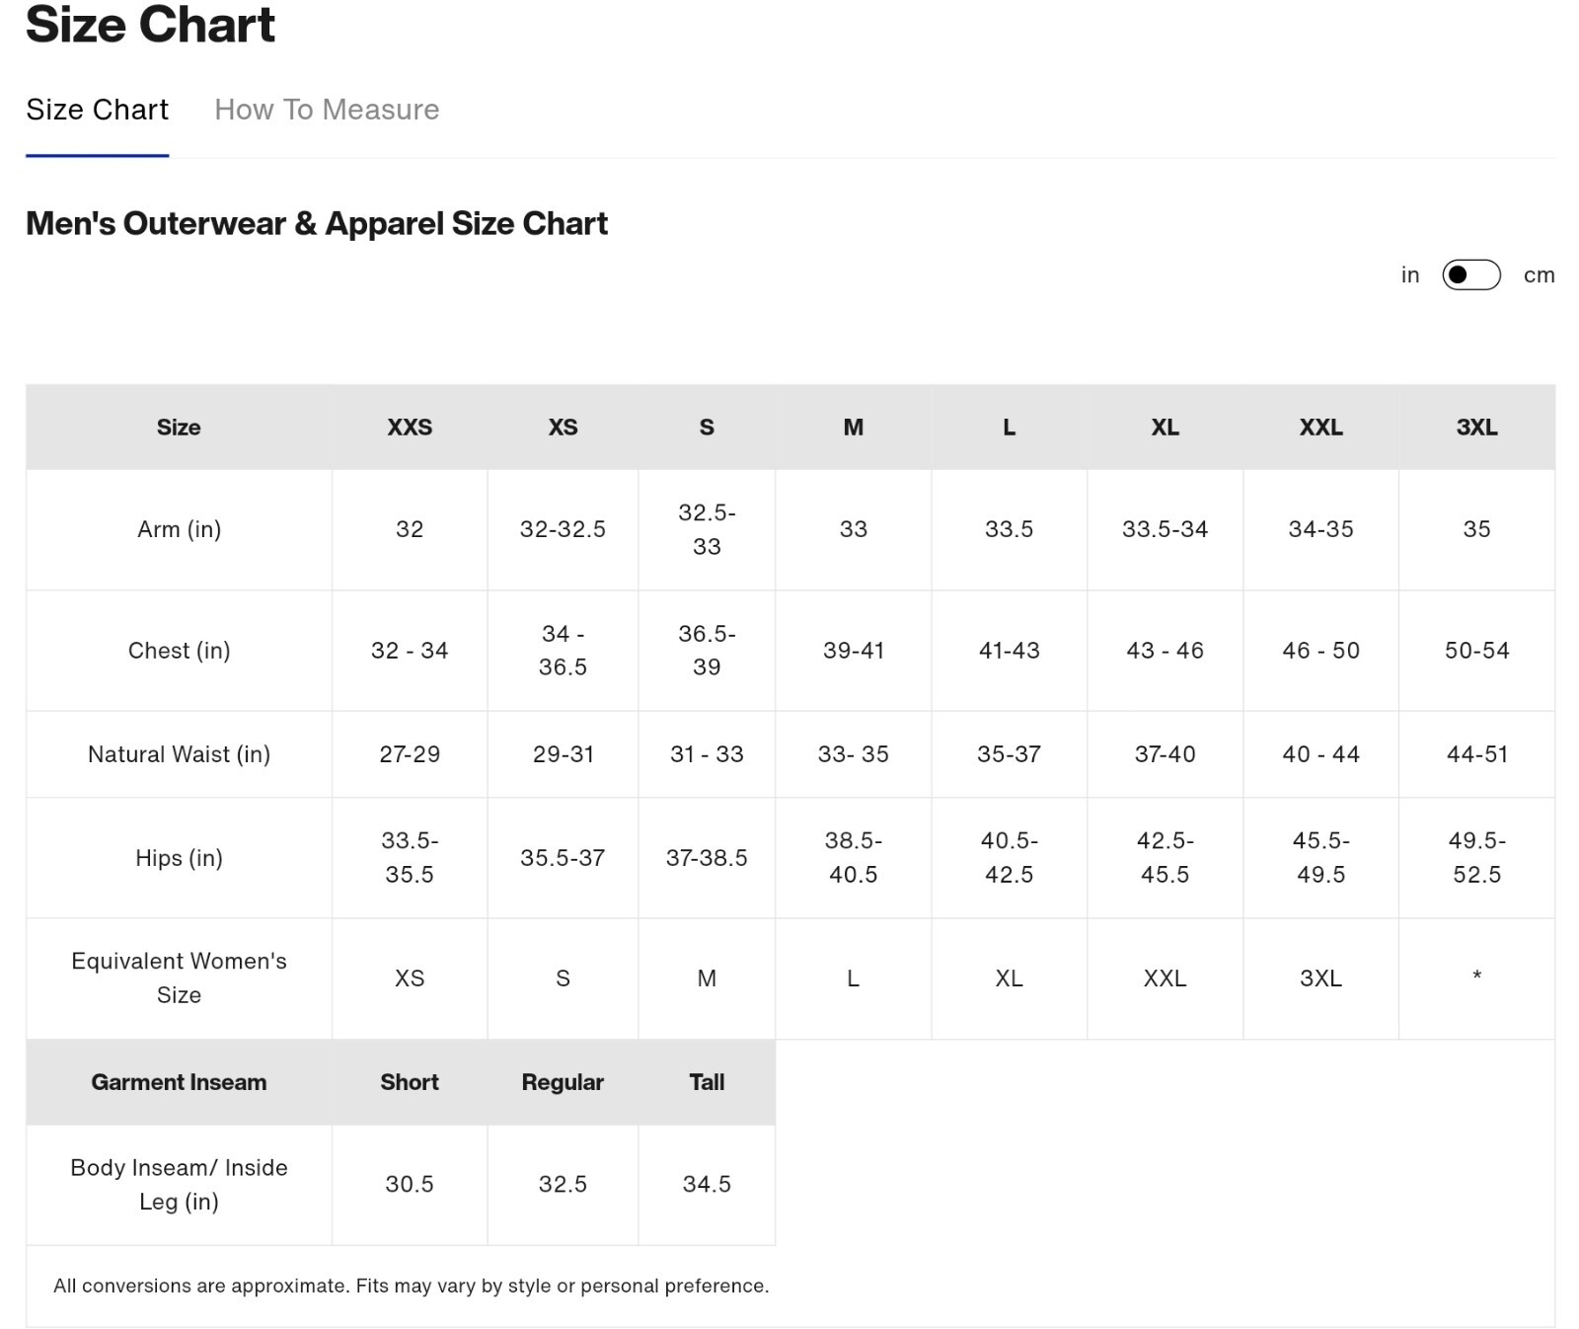
Task: Click the women's size value '3XL'
Action: click(1320, 978)
